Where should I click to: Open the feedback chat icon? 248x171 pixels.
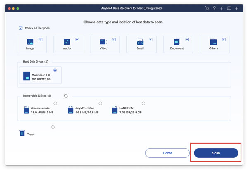pyautogui.click(x=229, y=8)
